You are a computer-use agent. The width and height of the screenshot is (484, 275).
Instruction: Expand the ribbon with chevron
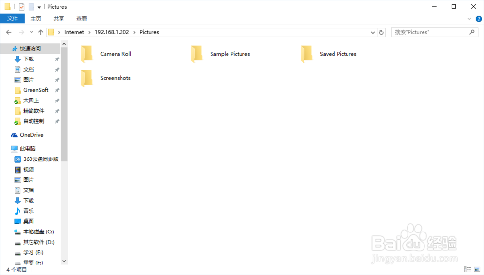(469, 19)
